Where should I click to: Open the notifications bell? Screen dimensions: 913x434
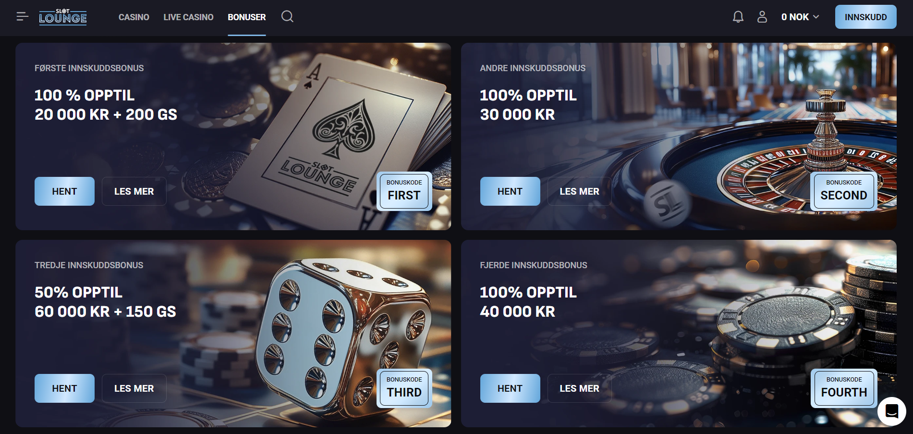[x=738, y=17]
